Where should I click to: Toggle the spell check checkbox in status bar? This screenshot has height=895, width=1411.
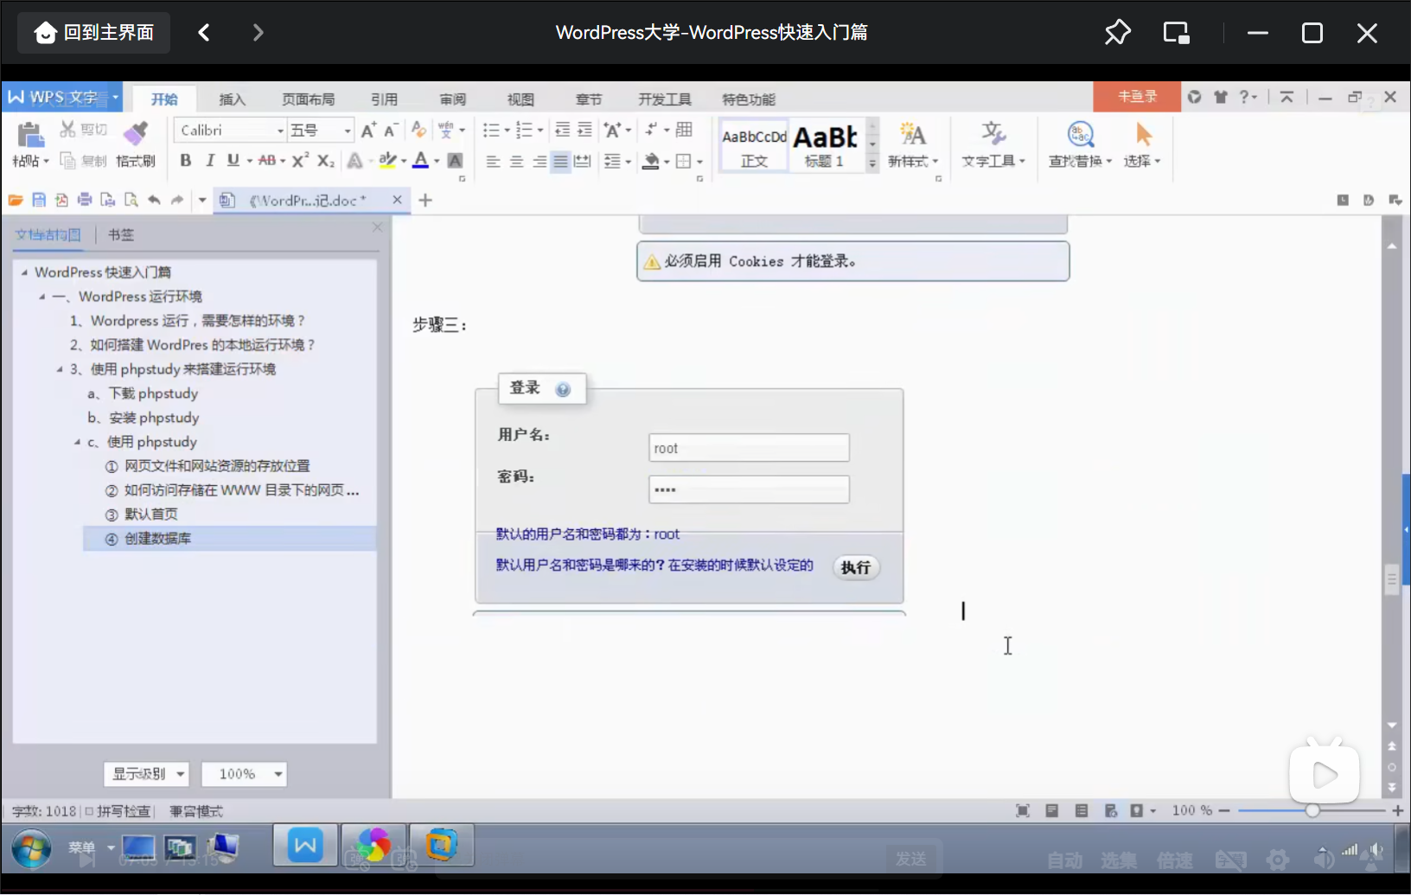pos(89,811)
